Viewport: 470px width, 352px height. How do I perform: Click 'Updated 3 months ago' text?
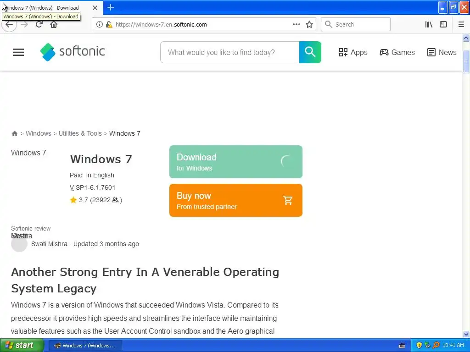pyautogui.click(x=106, y=244)
